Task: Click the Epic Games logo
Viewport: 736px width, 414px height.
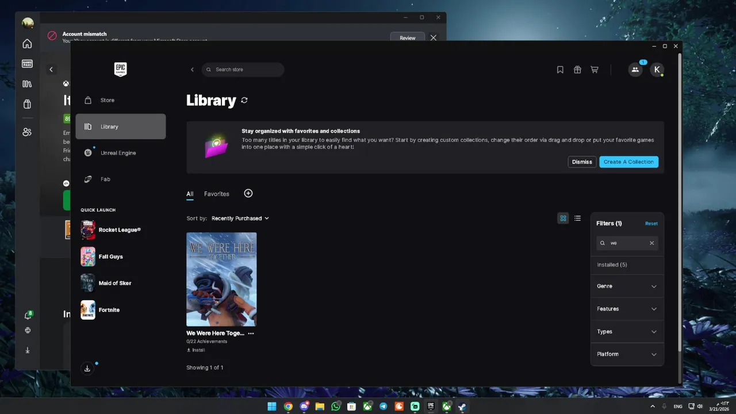Action: tap(120, 70)
